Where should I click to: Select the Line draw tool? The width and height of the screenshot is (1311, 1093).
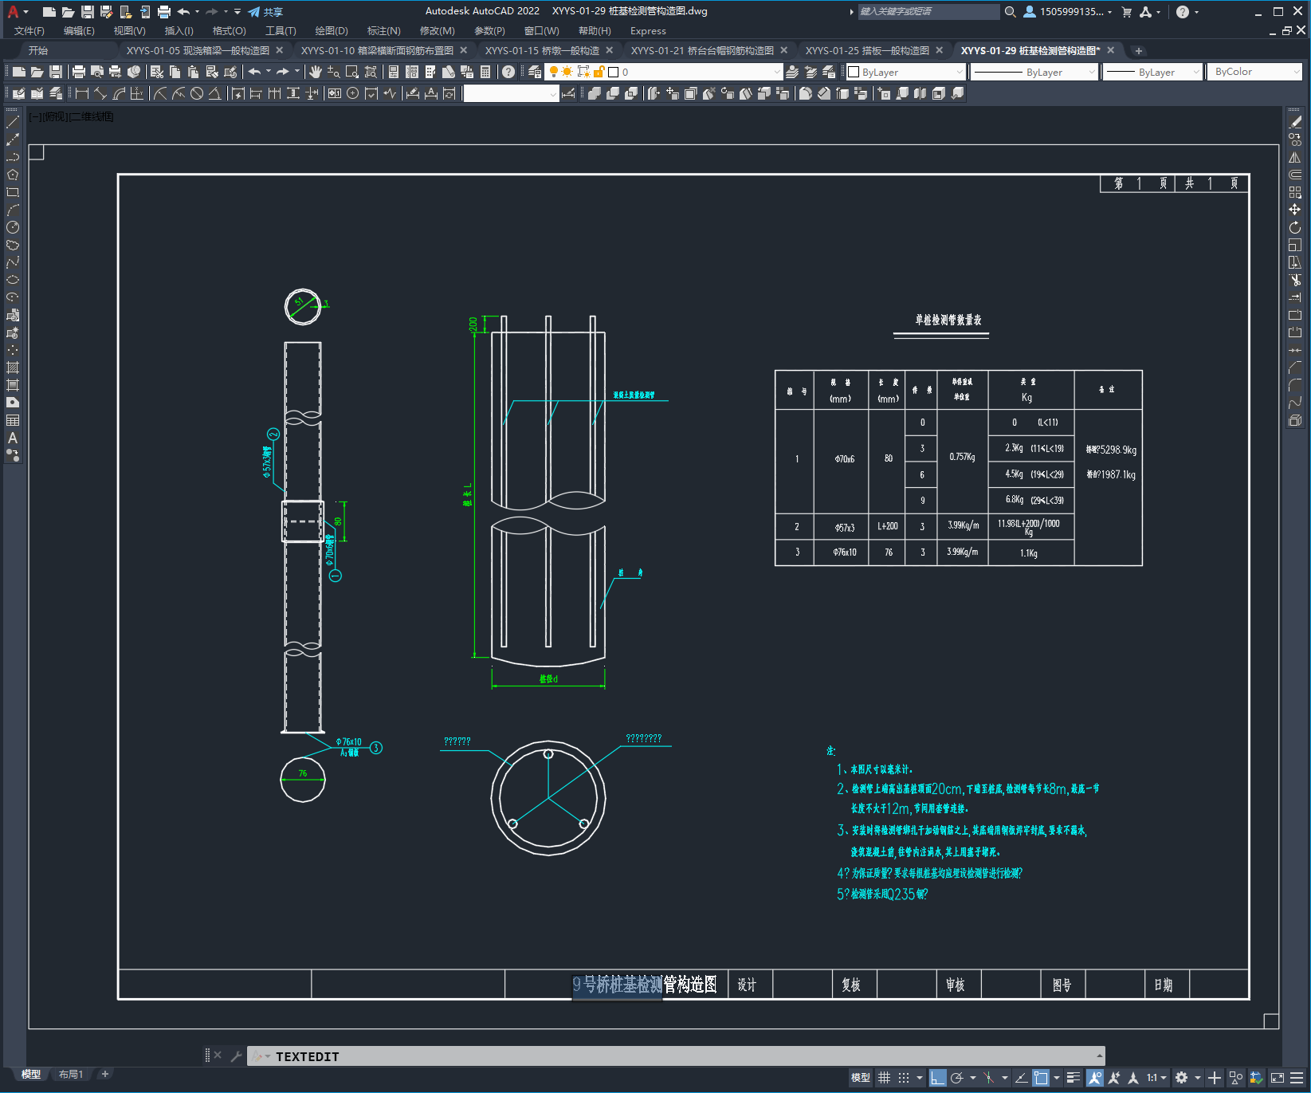[x=13, y=122]
